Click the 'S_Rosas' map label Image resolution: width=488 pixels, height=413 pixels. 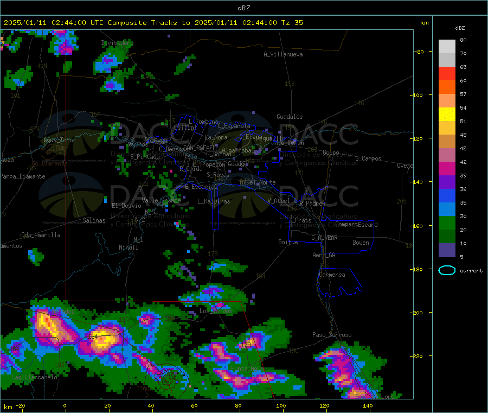pos(218,175)
